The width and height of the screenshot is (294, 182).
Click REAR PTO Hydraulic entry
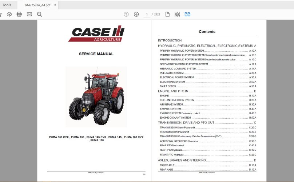pyautogui.click(x=208, y=150)
